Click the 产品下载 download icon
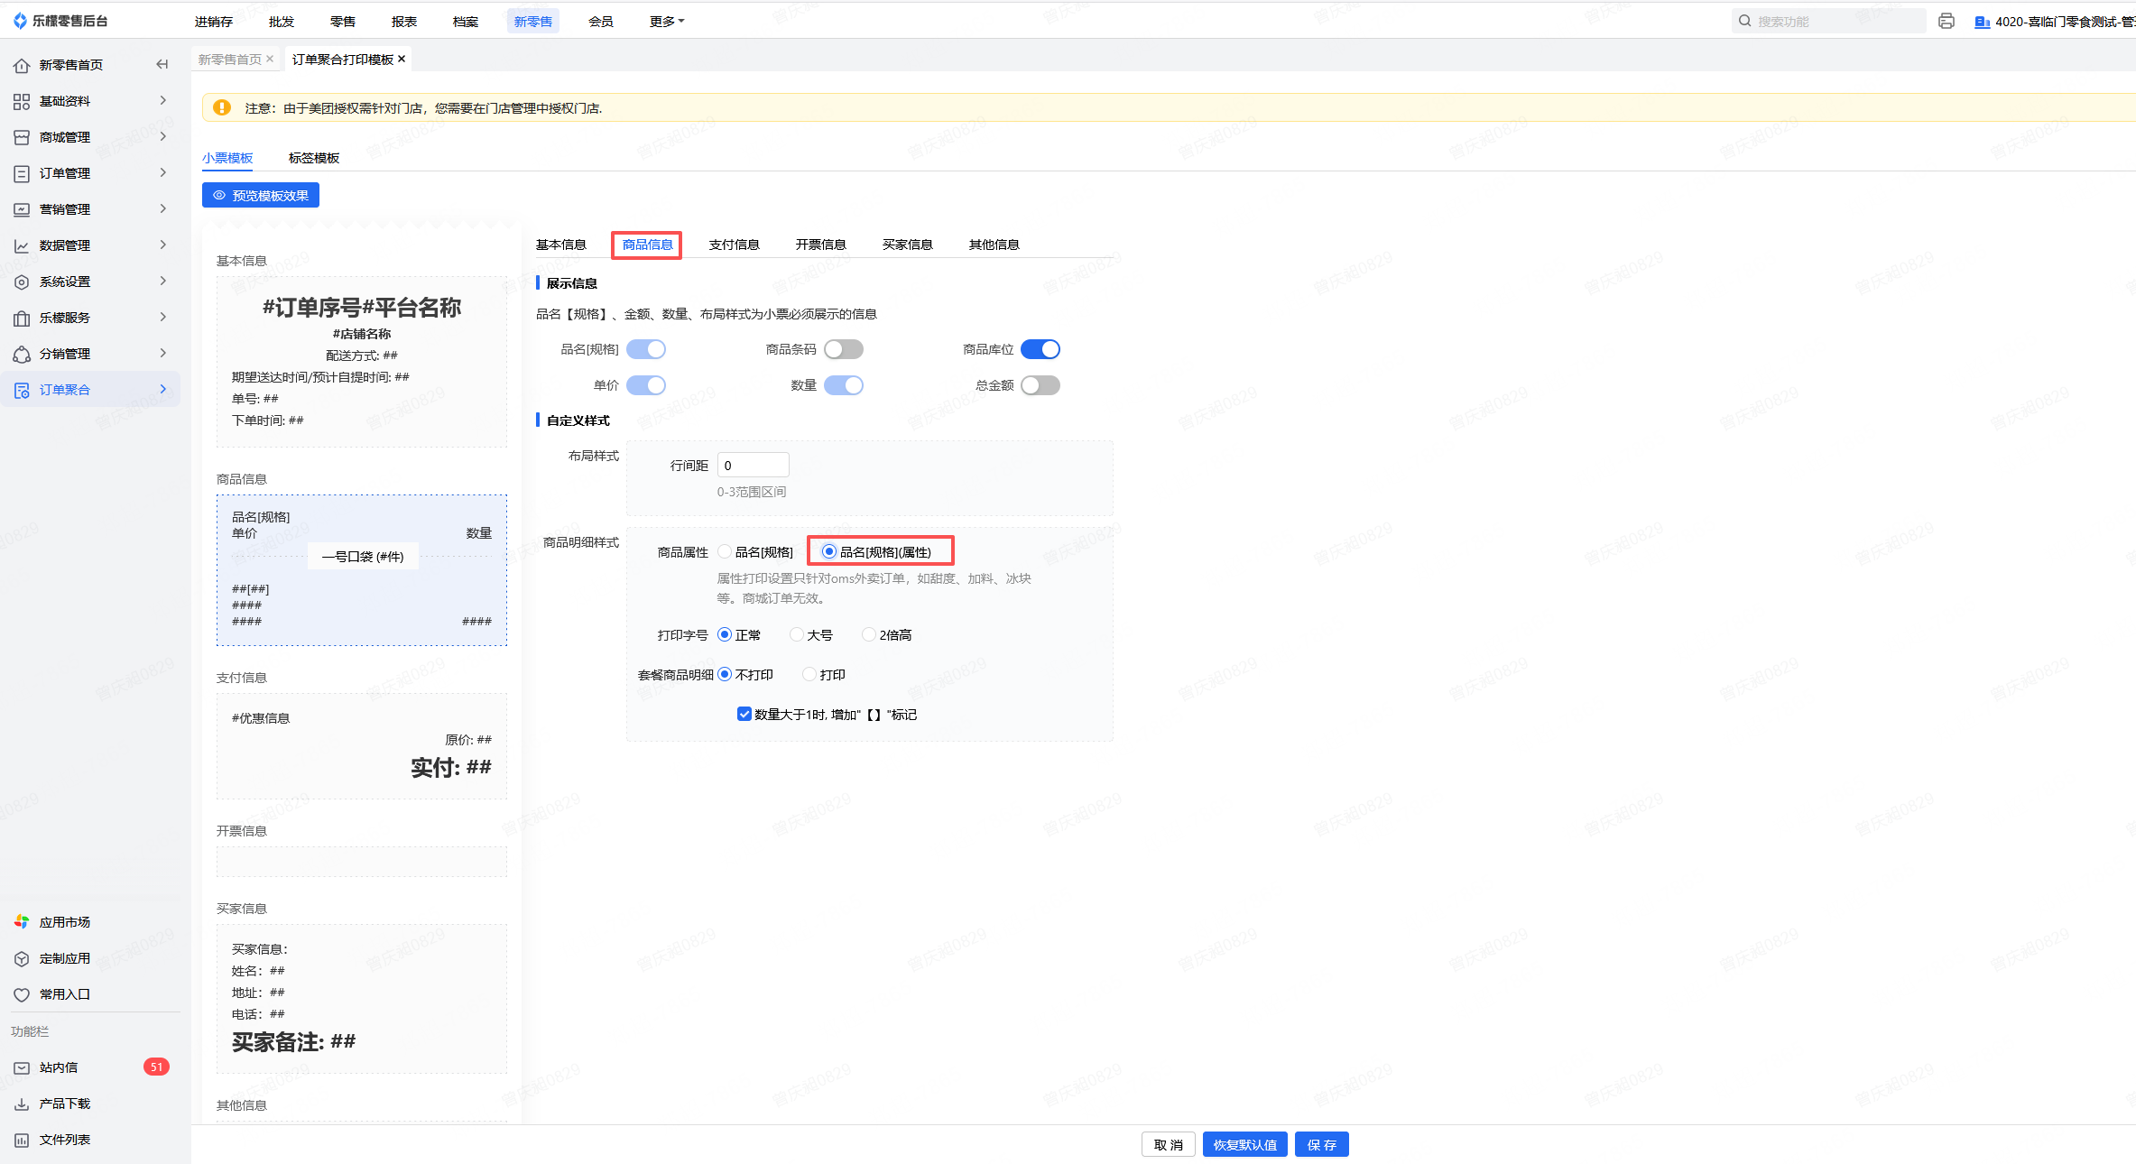This screenshot has width=2136, height=1164. click(22, 1104)
